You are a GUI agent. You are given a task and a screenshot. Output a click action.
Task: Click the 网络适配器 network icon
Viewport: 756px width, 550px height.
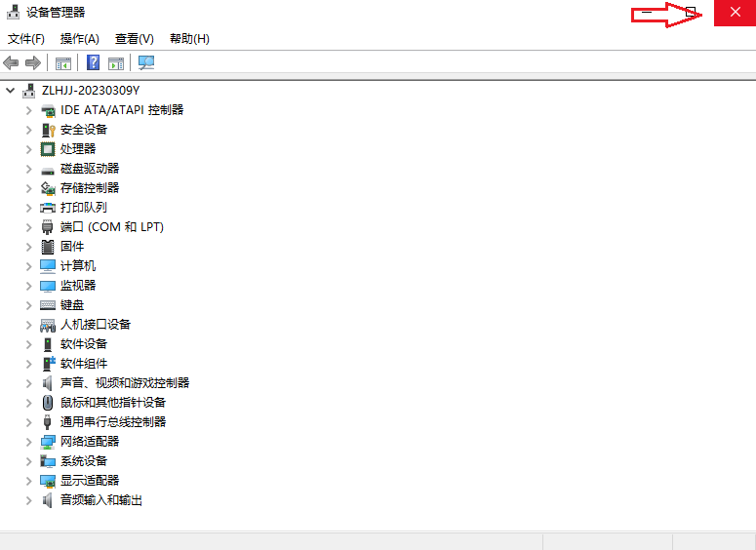pos(48,442)
